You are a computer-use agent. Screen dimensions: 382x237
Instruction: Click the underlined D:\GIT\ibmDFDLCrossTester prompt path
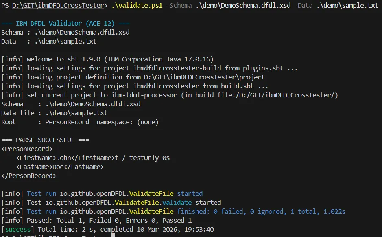pyautogui.click(x=58, y=5)
